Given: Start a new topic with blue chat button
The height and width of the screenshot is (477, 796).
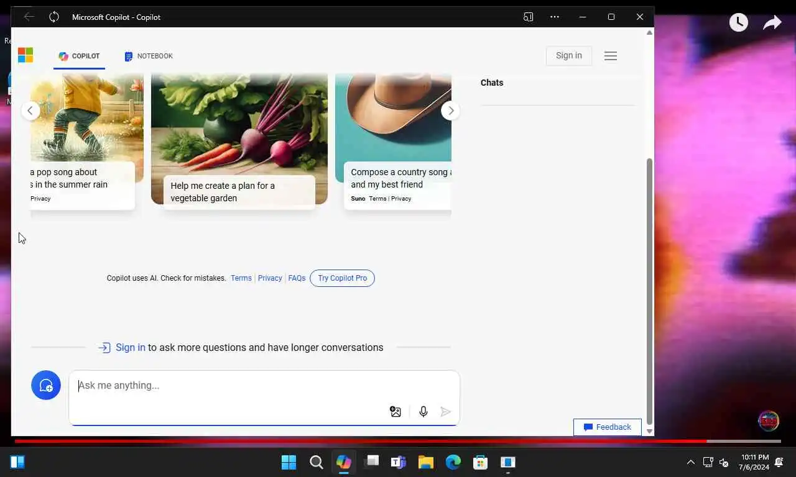Looking at the screenshot, I should pos(46,385).
